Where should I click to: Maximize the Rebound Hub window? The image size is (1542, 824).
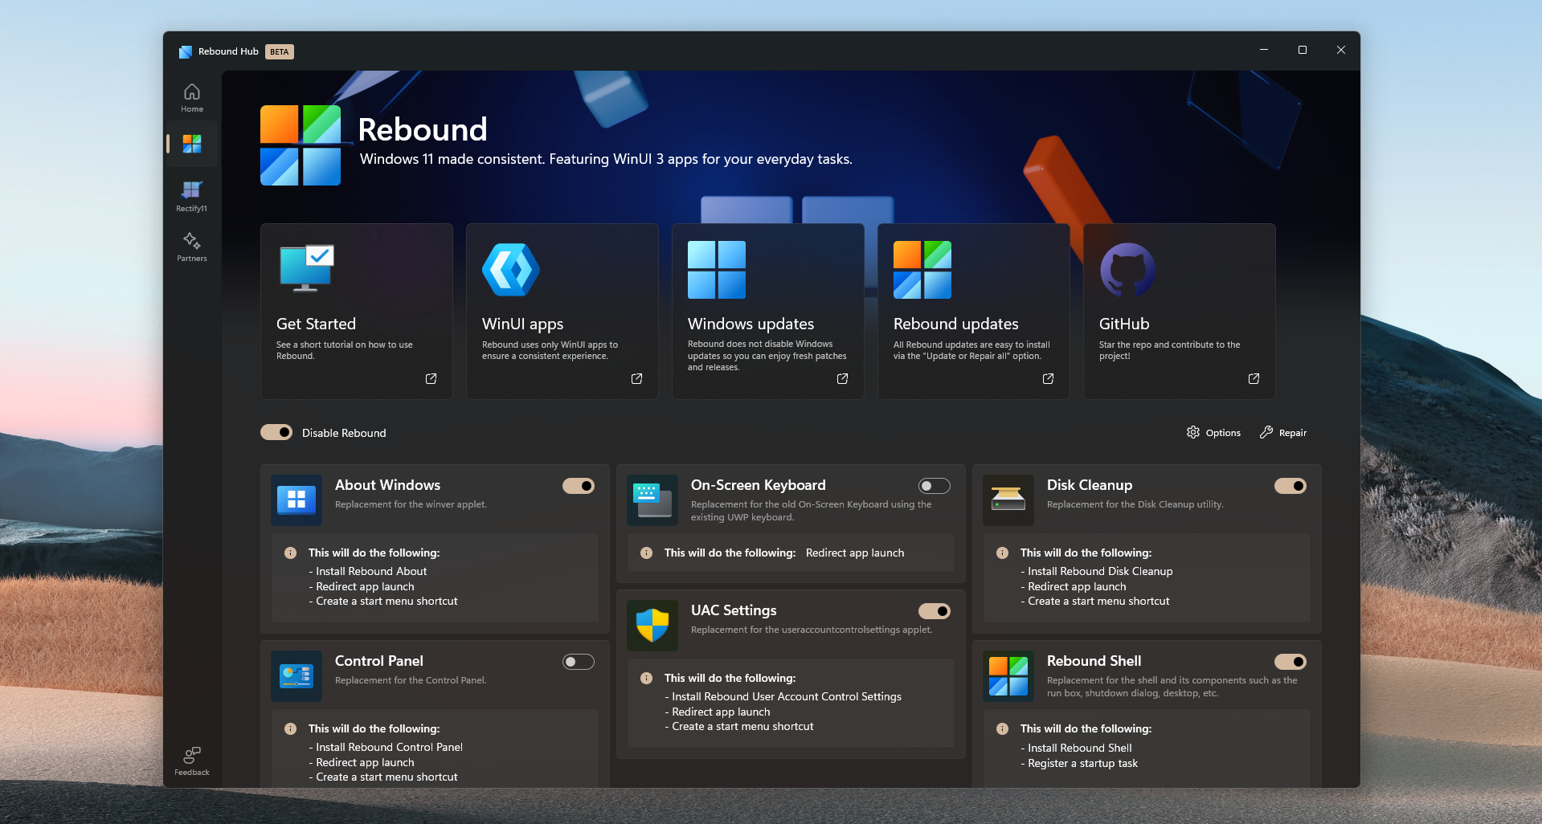tap(1303, 50)
